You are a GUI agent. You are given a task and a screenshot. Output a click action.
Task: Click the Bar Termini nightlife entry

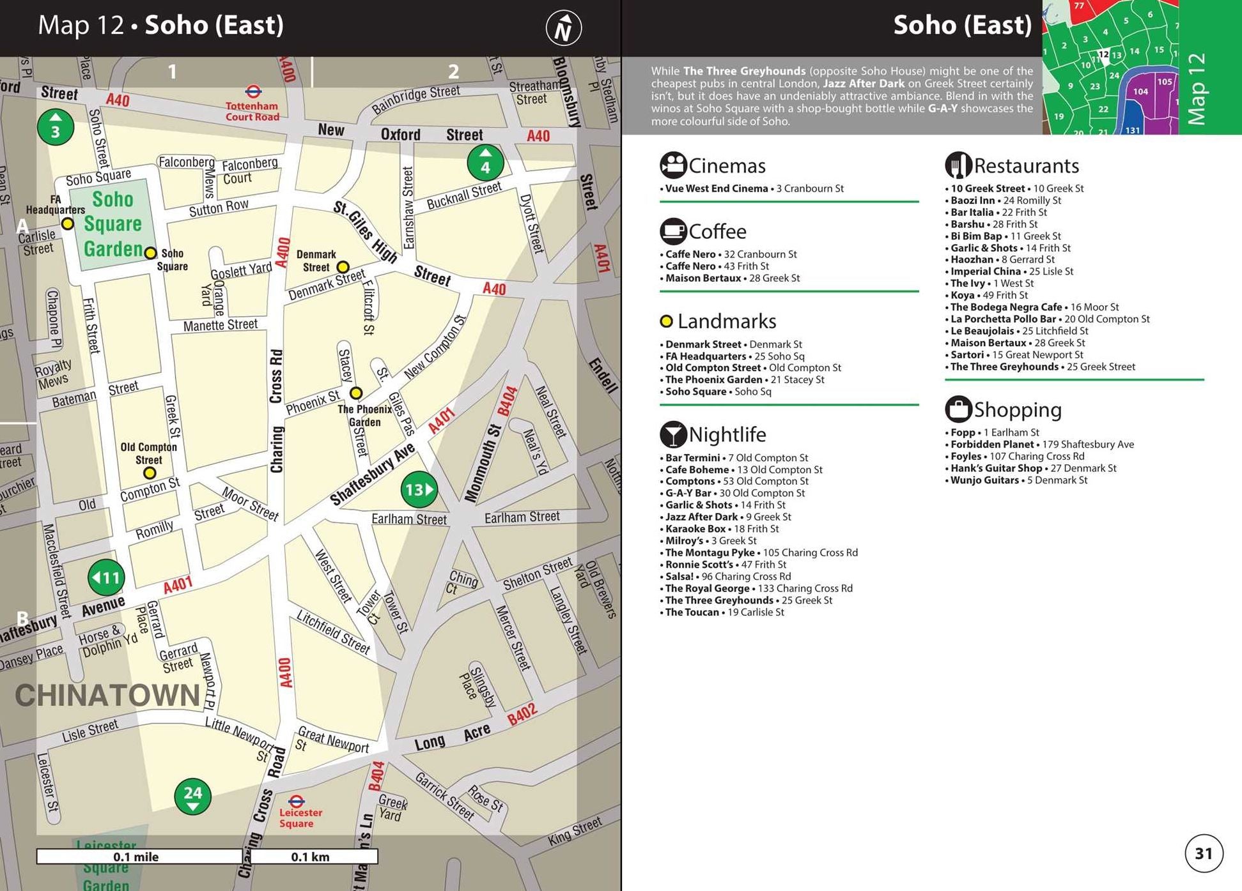pyautogui.click(x=734, y=458)
